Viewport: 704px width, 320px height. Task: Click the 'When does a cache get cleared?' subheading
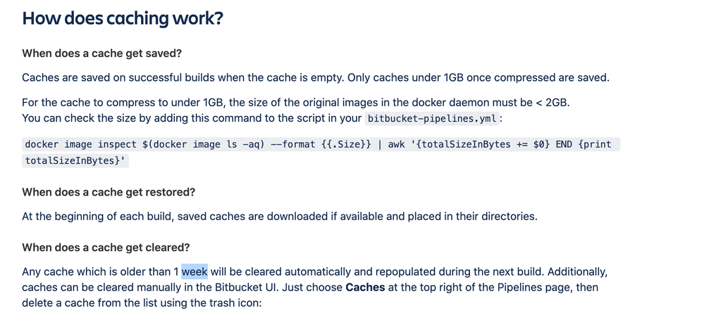click(106, 248)
